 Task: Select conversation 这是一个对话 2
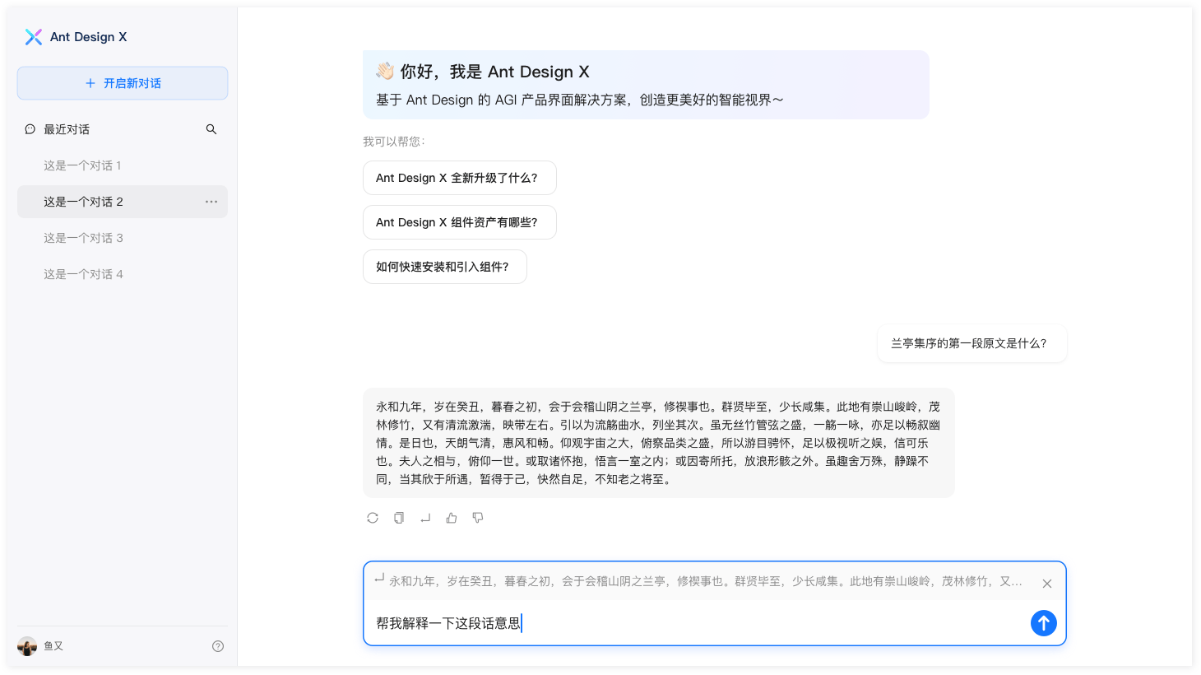pyautogui.click(x=123, y=202)
